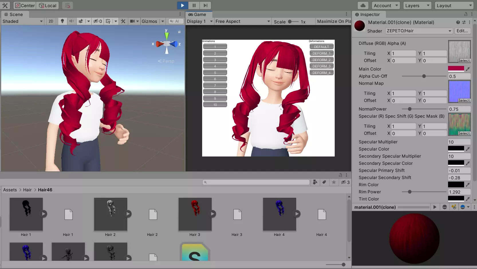Adjust the NormalPower slider
477x269 pixels.
(x=424, y=109)
